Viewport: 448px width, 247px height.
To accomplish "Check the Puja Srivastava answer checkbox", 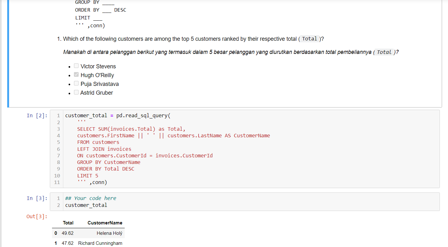I will tap(76, 83).
